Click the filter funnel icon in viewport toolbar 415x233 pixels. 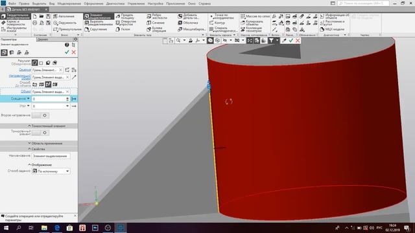tap(271, 40)
